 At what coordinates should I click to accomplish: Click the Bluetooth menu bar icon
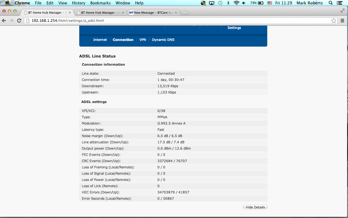(x=228, y=3)
